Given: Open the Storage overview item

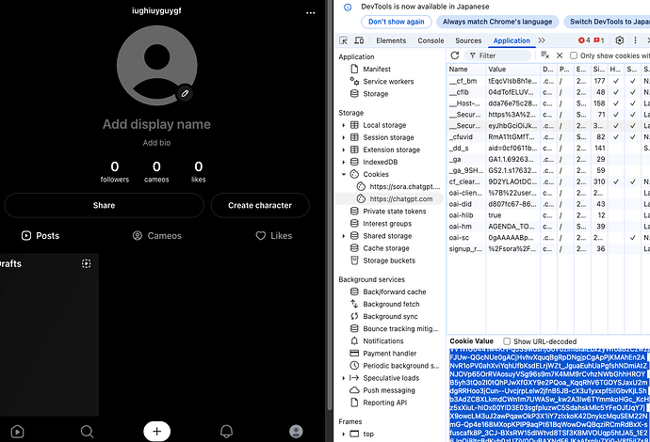Looking at the screenshot, I should [x=376, y=94].
